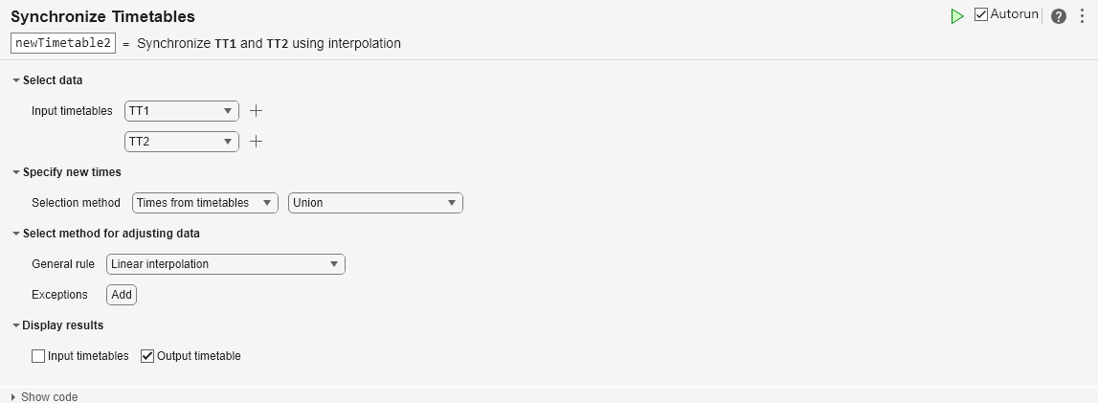Toggle the Autorun checkbox
The width and height of the screenshot is (1098, 403).
tap(981, 15)
